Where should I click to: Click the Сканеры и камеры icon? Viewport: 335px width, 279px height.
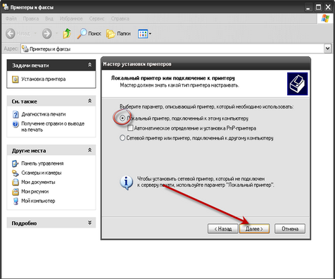[x=15, y=173]
